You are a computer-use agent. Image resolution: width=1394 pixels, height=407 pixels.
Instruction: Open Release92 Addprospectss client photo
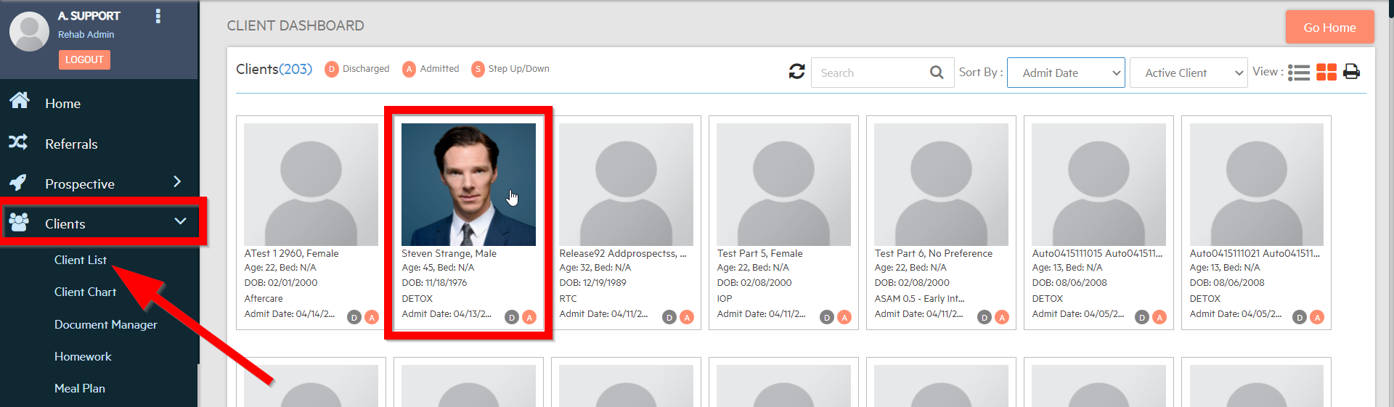(x=626, y=184)
